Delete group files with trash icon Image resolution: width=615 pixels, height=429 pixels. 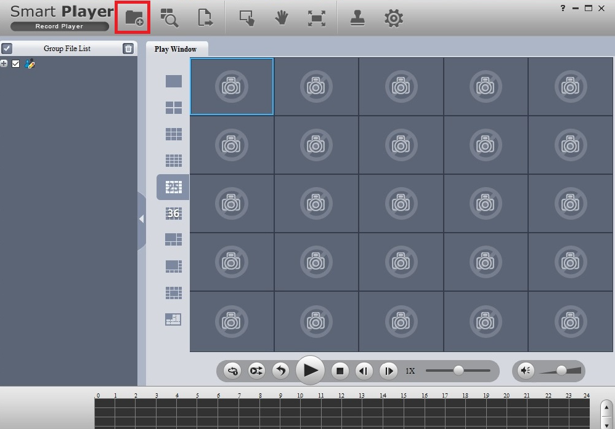click(128, 49)
